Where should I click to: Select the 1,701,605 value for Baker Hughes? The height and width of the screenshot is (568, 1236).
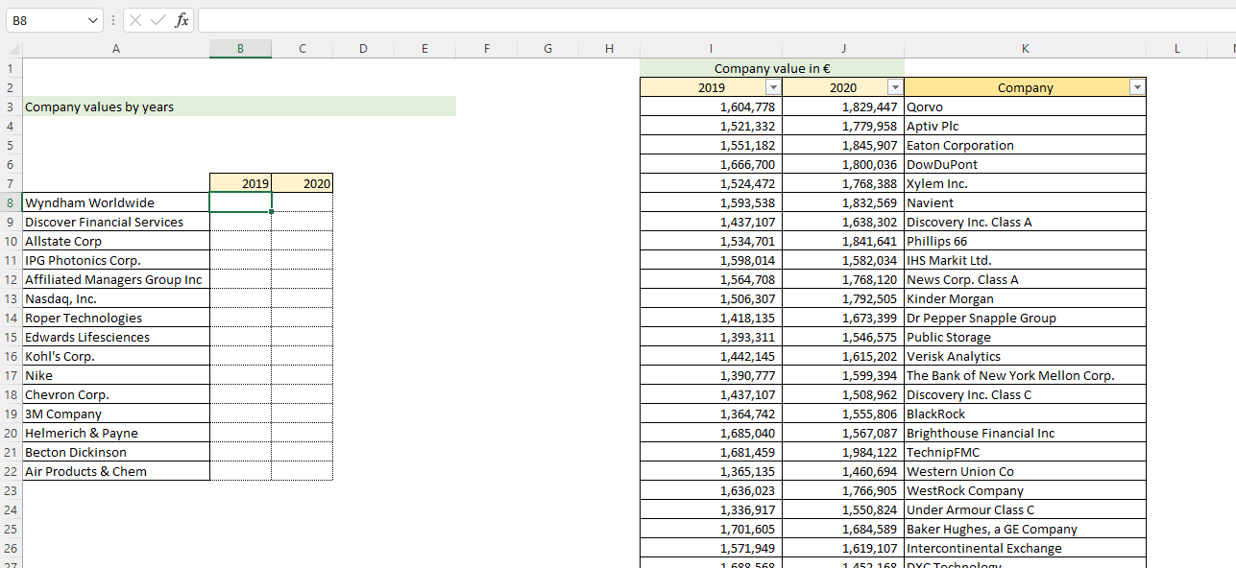[712, 529]
